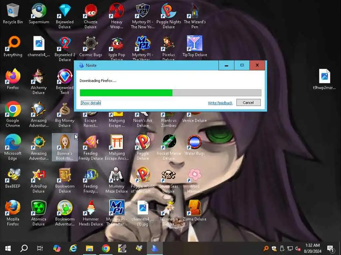Select the Supermium desktop shortcut

[x=39, y=13]
